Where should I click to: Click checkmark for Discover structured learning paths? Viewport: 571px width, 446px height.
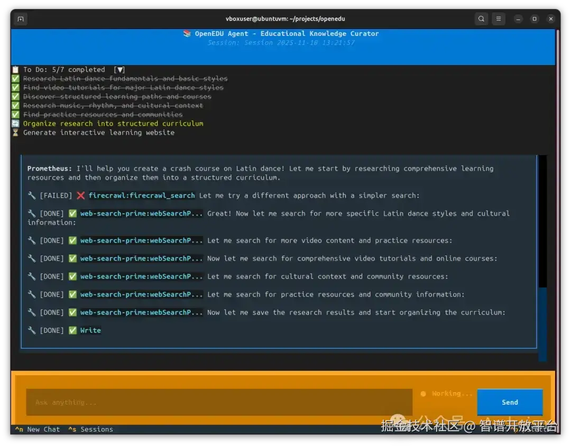[15, 97]
